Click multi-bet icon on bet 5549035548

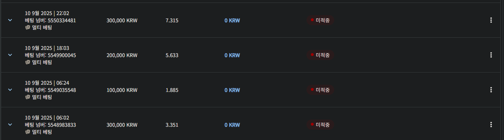coord(27,97)
